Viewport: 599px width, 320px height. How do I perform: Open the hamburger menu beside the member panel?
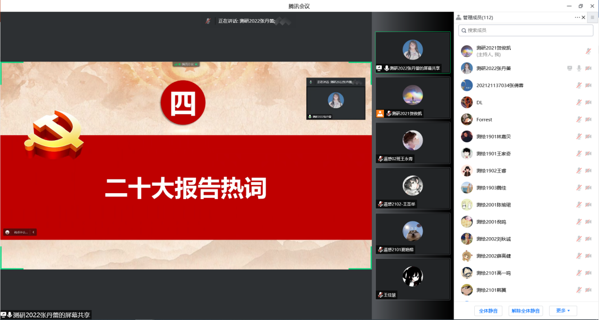tap(593, 18)
